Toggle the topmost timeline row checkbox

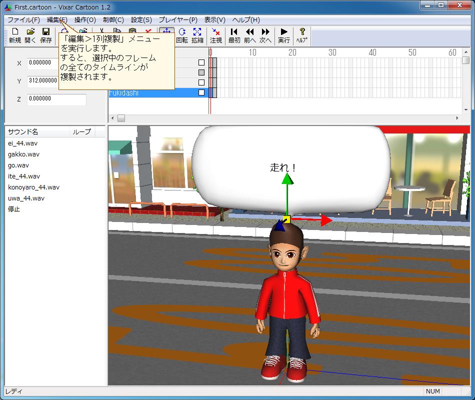(201, 62)
